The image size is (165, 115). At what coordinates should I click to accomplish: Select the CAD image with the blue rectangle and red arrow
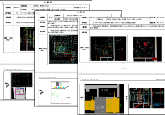click(x=147, y=98)
